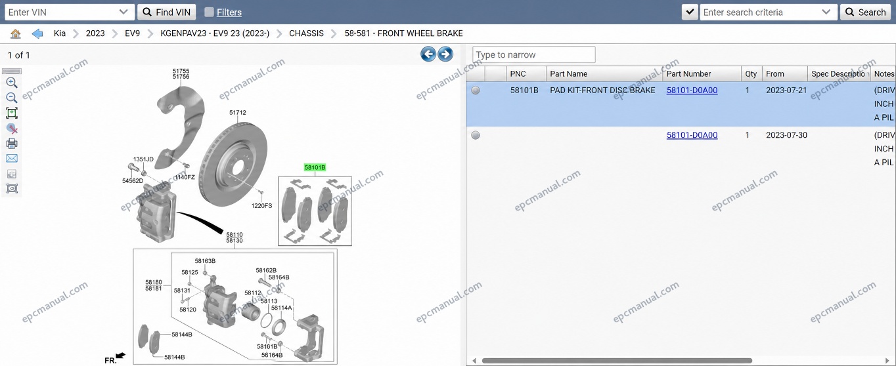
Task: Go to the home page icon
Action: 16,33
